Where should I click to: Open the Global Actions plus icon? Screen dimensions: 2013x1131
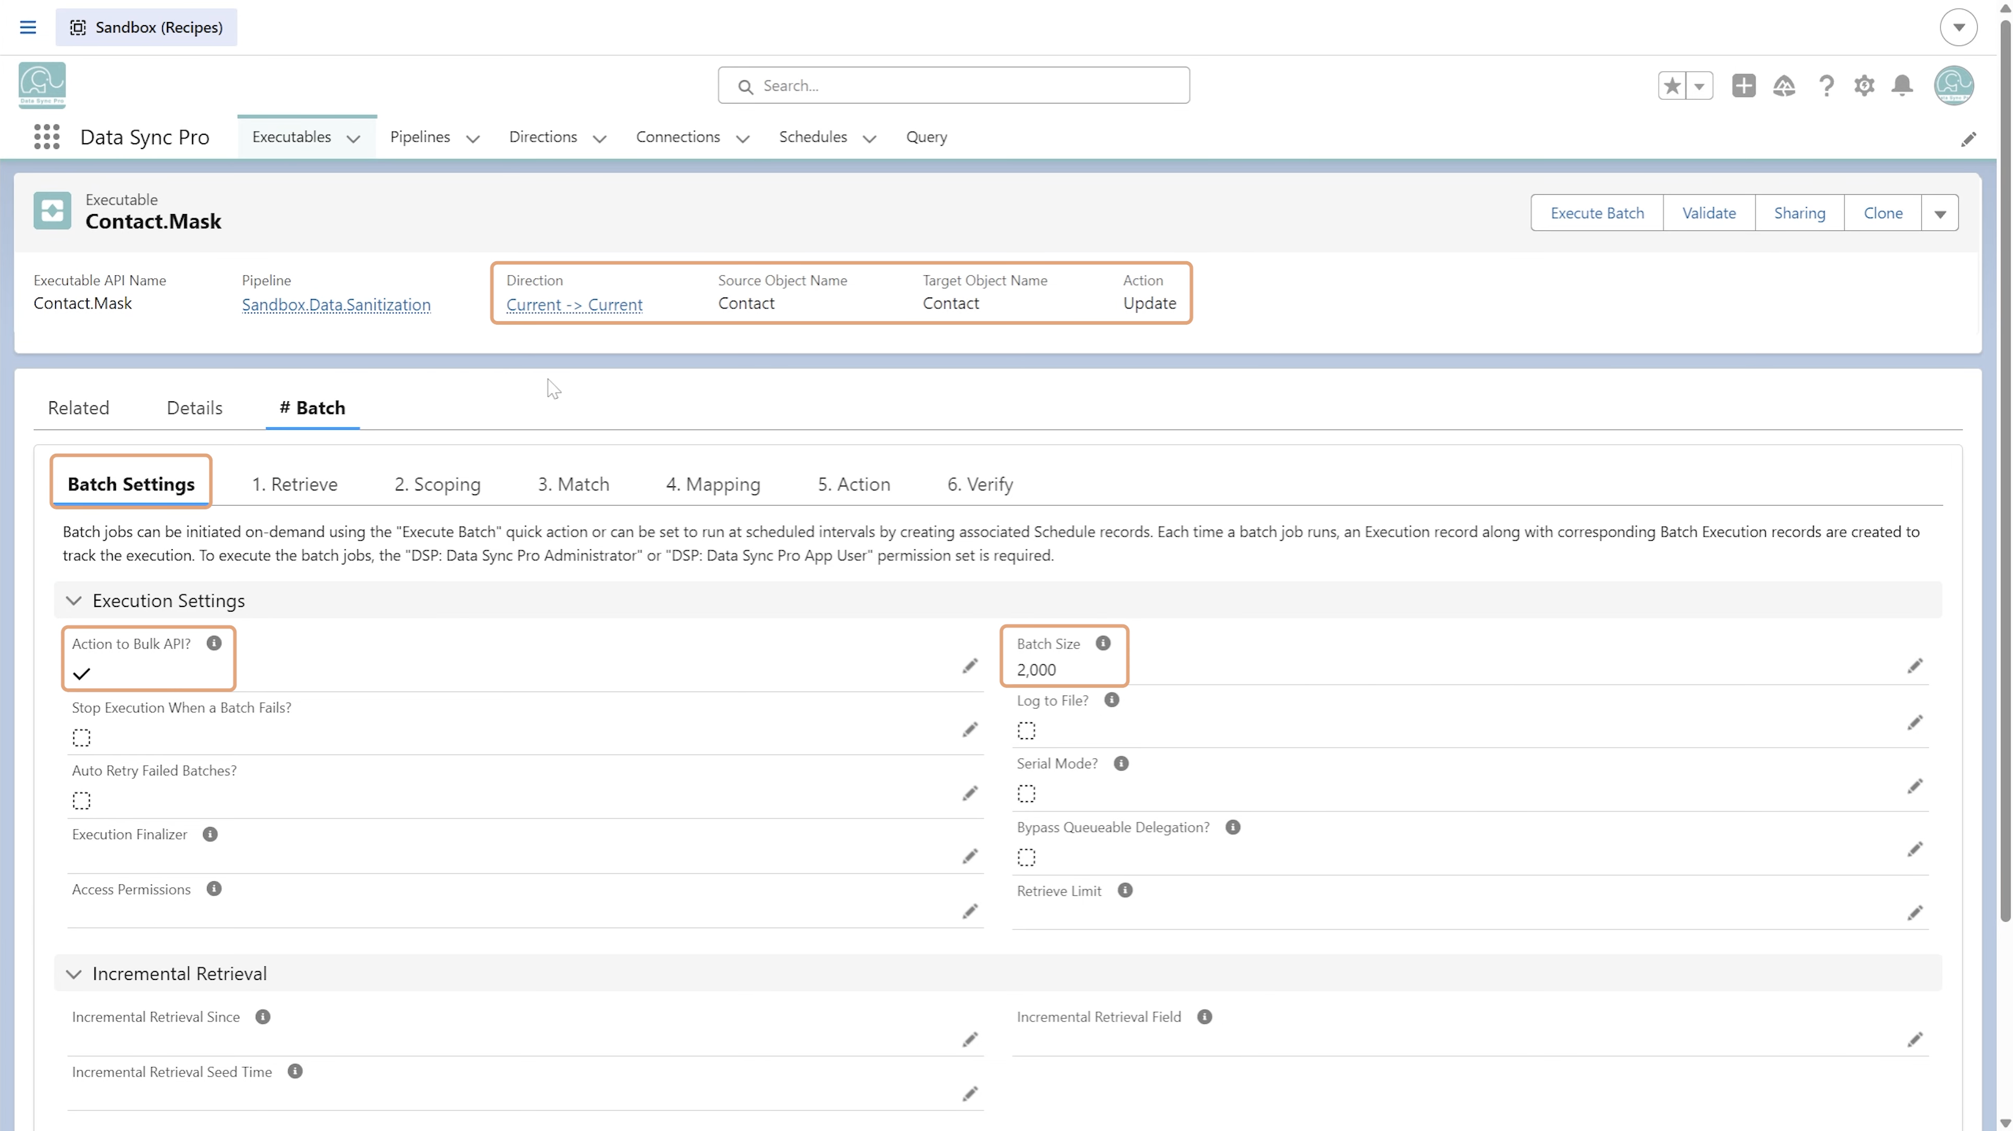[x=1743, y=85]
